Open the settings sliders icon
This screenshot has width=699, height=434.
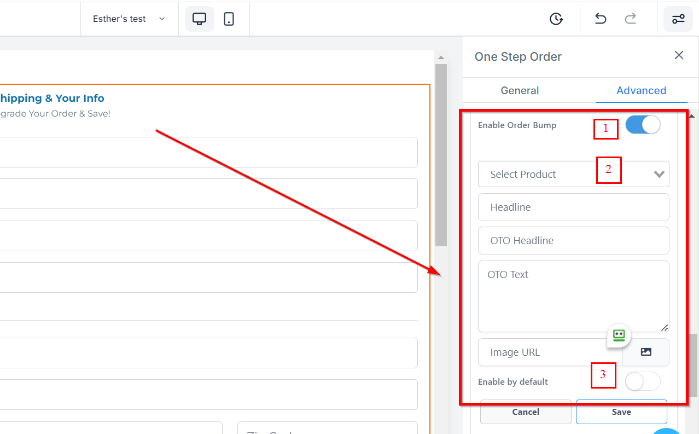click(x=678, y=19)
